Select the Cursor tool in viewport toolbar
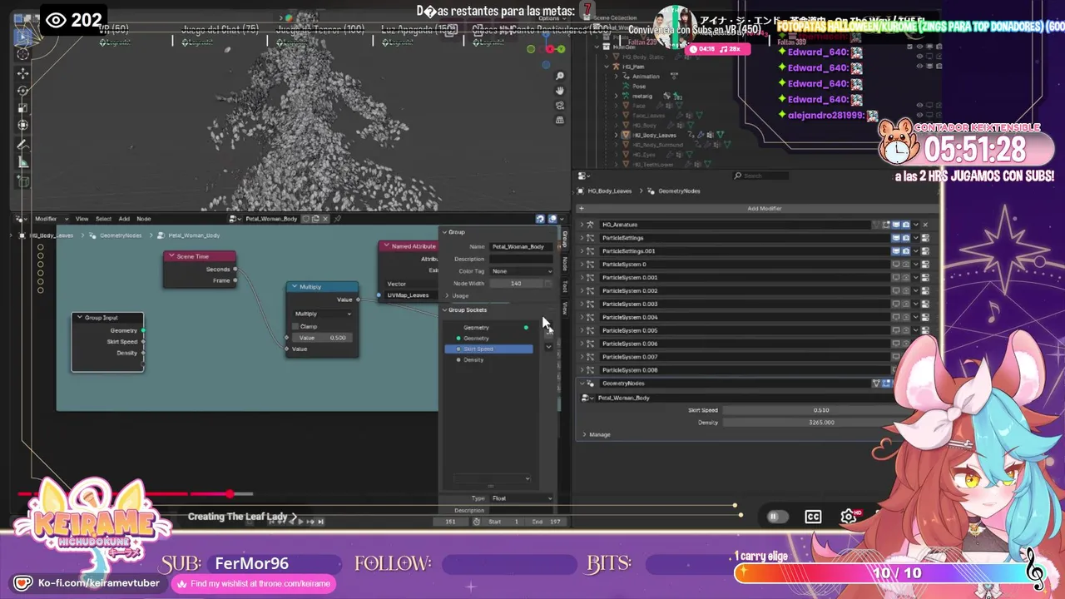Viewport: 1065px width, 599px height. pos(22,54)
